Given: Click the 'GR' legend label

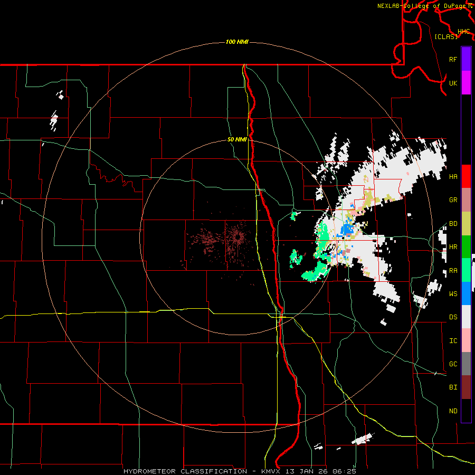Looking at the screenshot, I should pyautogui.click(x=453, y=200).
